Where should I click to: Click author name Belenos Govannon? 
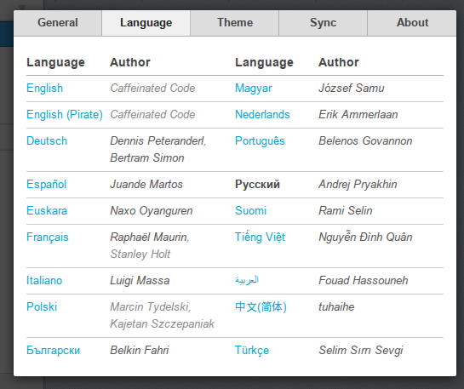365,140
